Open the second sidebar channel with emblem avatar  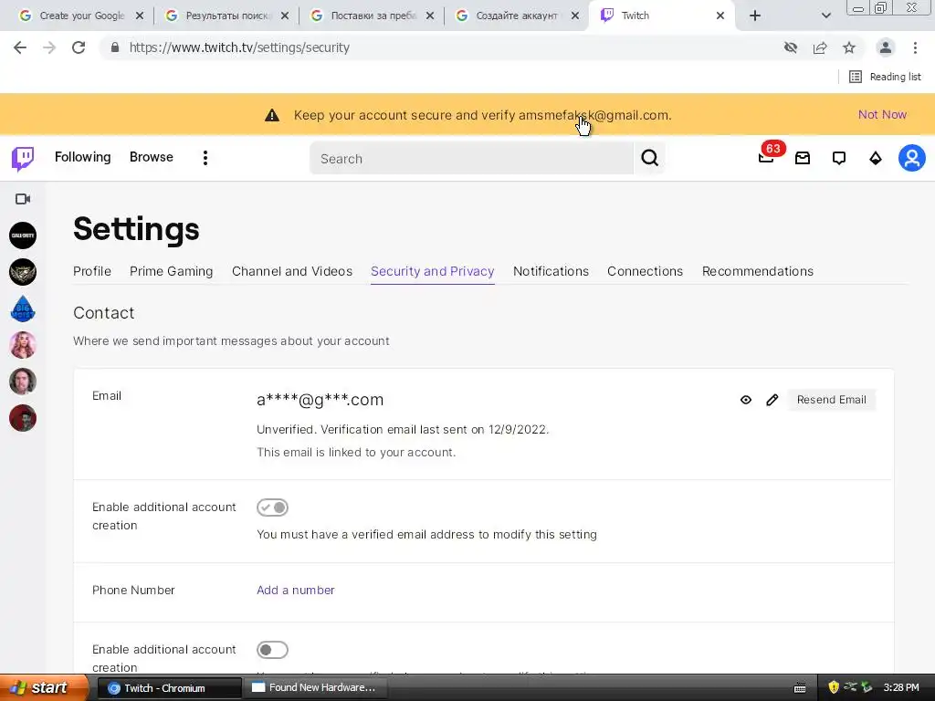point(23,272)
